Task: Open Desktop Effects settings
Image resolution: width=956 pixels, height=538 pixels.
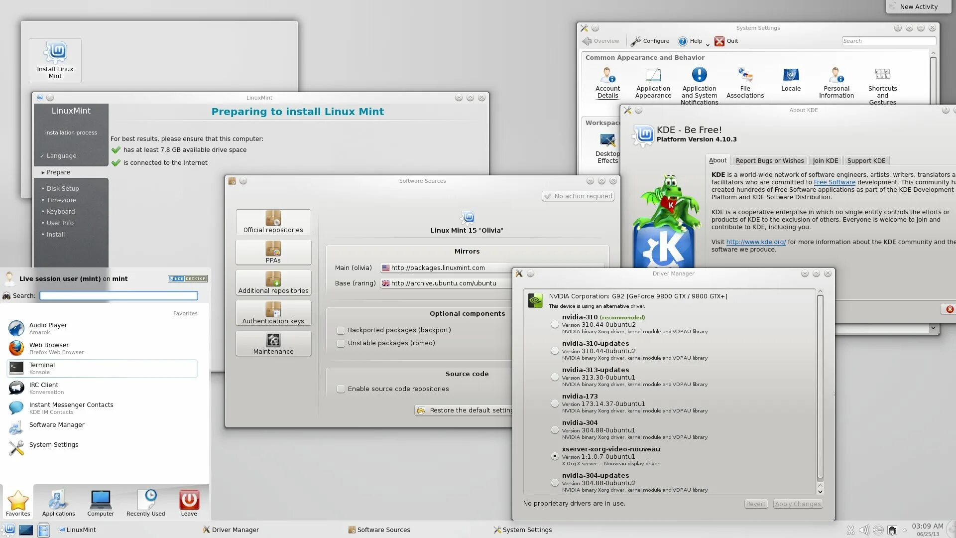Action: coord(607,148)
